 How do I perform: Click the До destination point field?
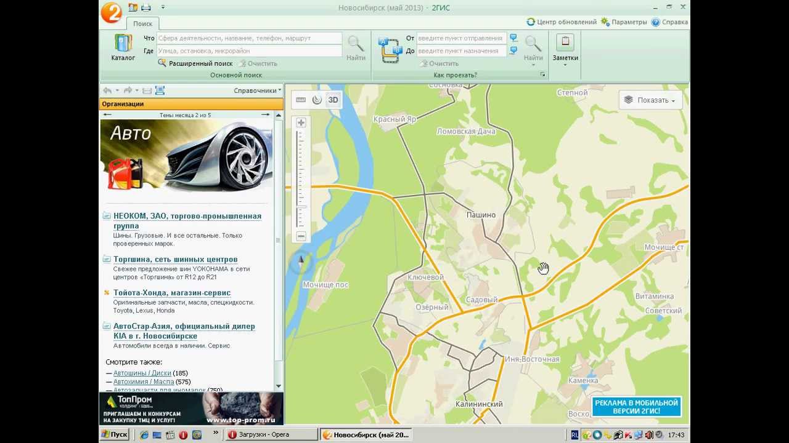(462, 51)
